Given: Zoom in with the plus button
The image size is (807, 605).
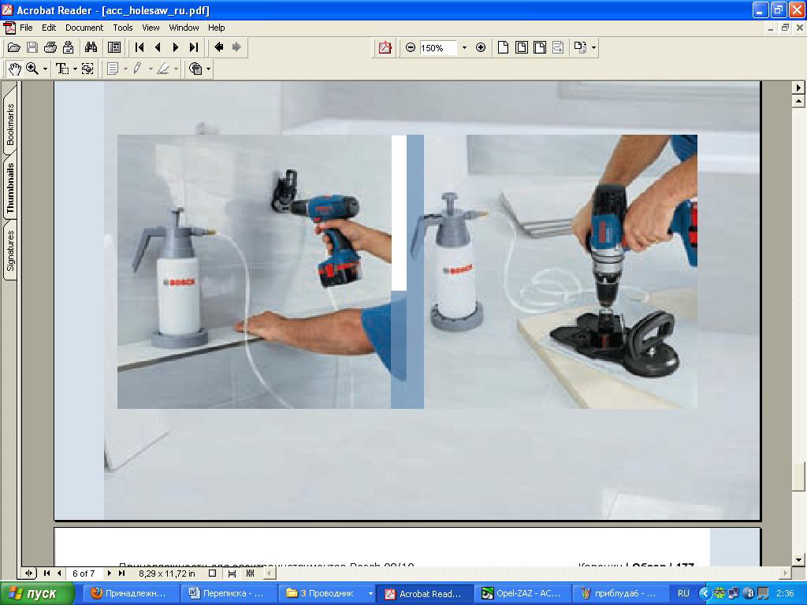Looking at the screenshot, I should [481, 48].
